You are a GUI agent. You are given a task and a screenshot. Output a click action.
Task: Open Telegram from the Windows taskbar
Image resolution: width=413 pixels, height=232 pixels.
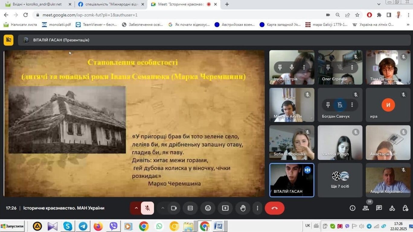(x=83, y=226)
